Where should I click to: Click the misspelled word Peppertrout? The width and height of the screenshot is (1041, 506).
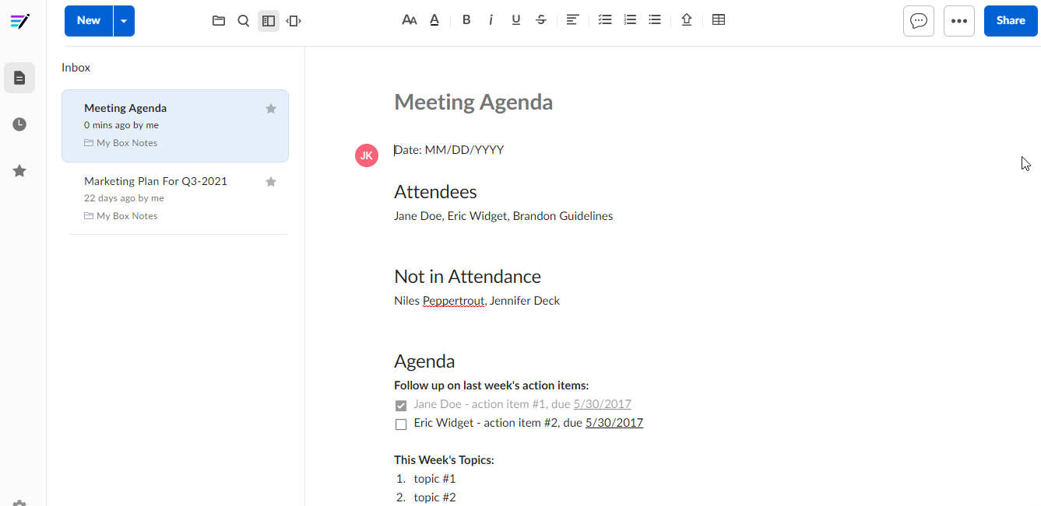pyautogui.click(x=453, y=301)
